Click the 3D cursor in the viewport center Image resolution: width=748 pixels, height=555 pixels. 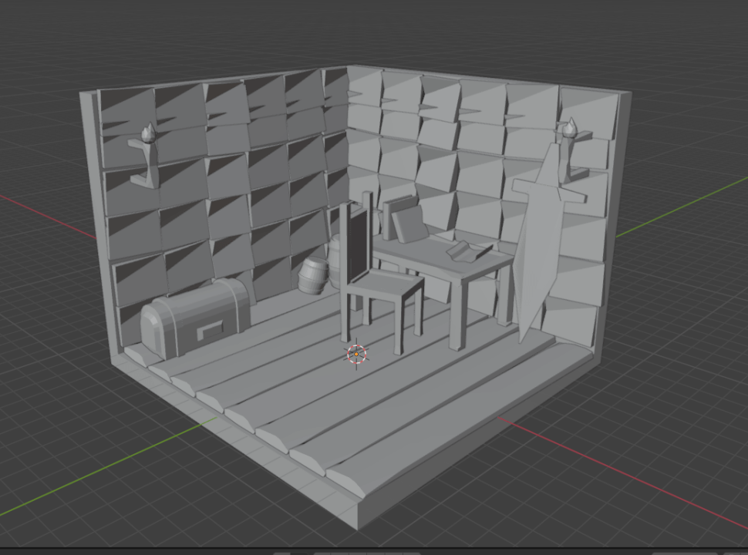click(x=357, y=355)
